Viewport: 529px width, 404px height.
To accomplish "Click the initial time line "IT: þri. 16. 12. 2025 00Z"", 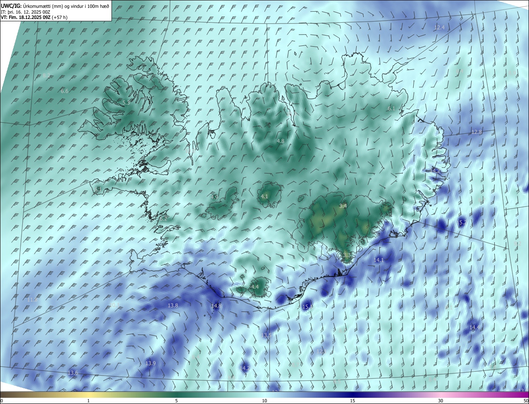I will point(26,12).
